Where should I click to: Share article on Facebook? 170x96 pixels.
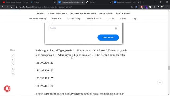(x=13, y=60)
